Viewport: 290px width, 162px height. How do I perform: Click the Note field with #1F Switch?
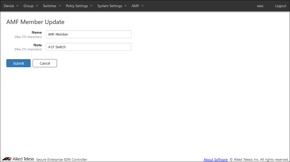pyautogui.click(x=88, y=47)
